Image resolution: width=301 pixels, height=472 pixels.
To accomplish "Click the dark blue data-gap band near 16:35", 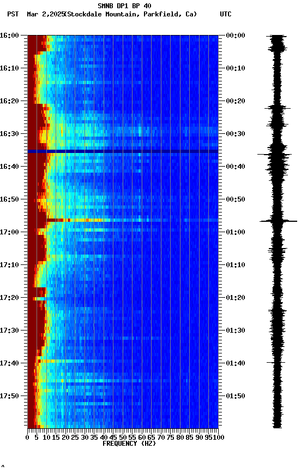I will tap(123, 151).
